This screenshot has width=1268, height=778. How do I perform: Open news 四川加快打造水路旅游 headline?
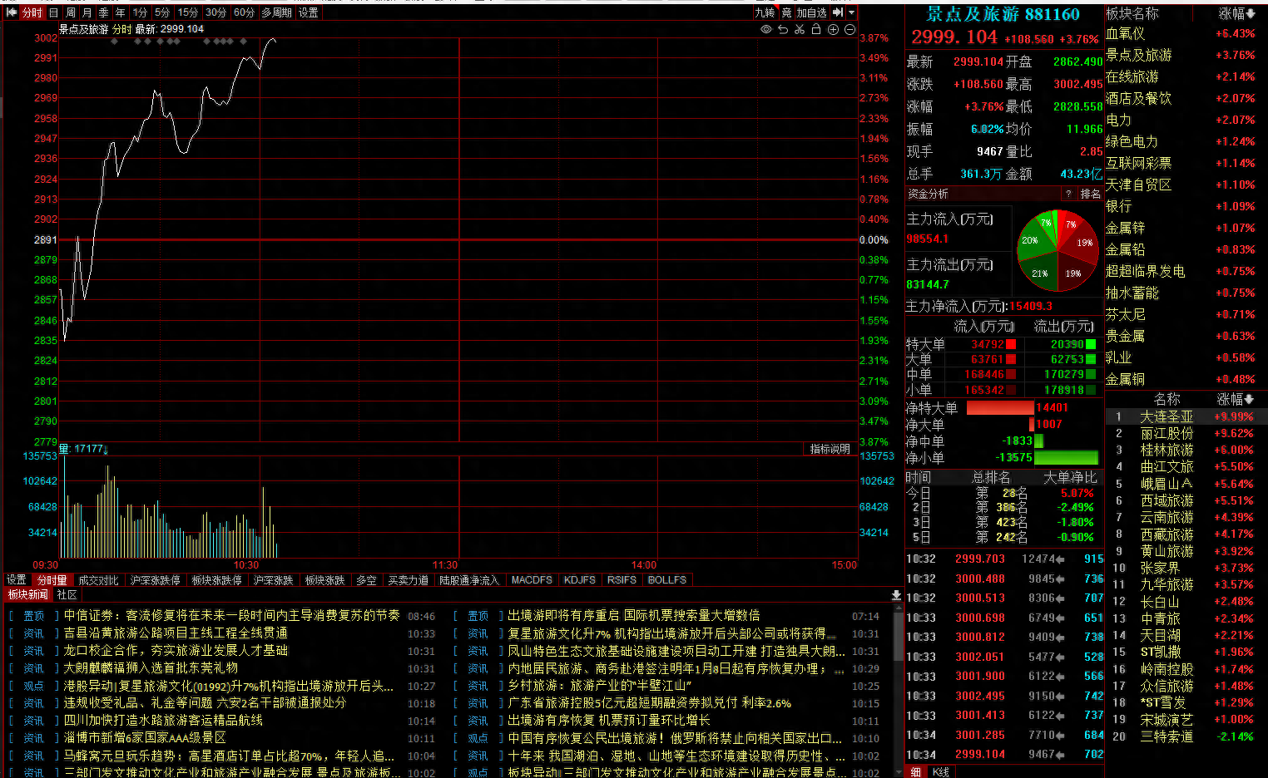[x=163, y=721]
